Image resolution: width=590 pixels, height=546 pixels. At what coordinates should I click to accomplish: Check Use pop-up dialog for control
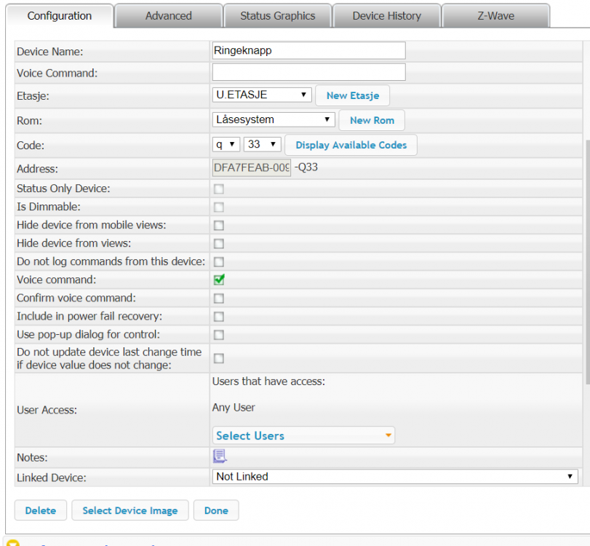click(218, 335)
